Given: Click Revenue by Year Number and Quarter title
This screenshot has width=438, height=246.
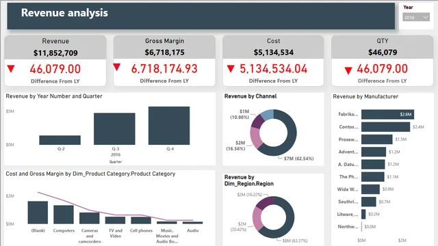Looking at the screenshot, I should pyautogui.click(x=54, y=96).
